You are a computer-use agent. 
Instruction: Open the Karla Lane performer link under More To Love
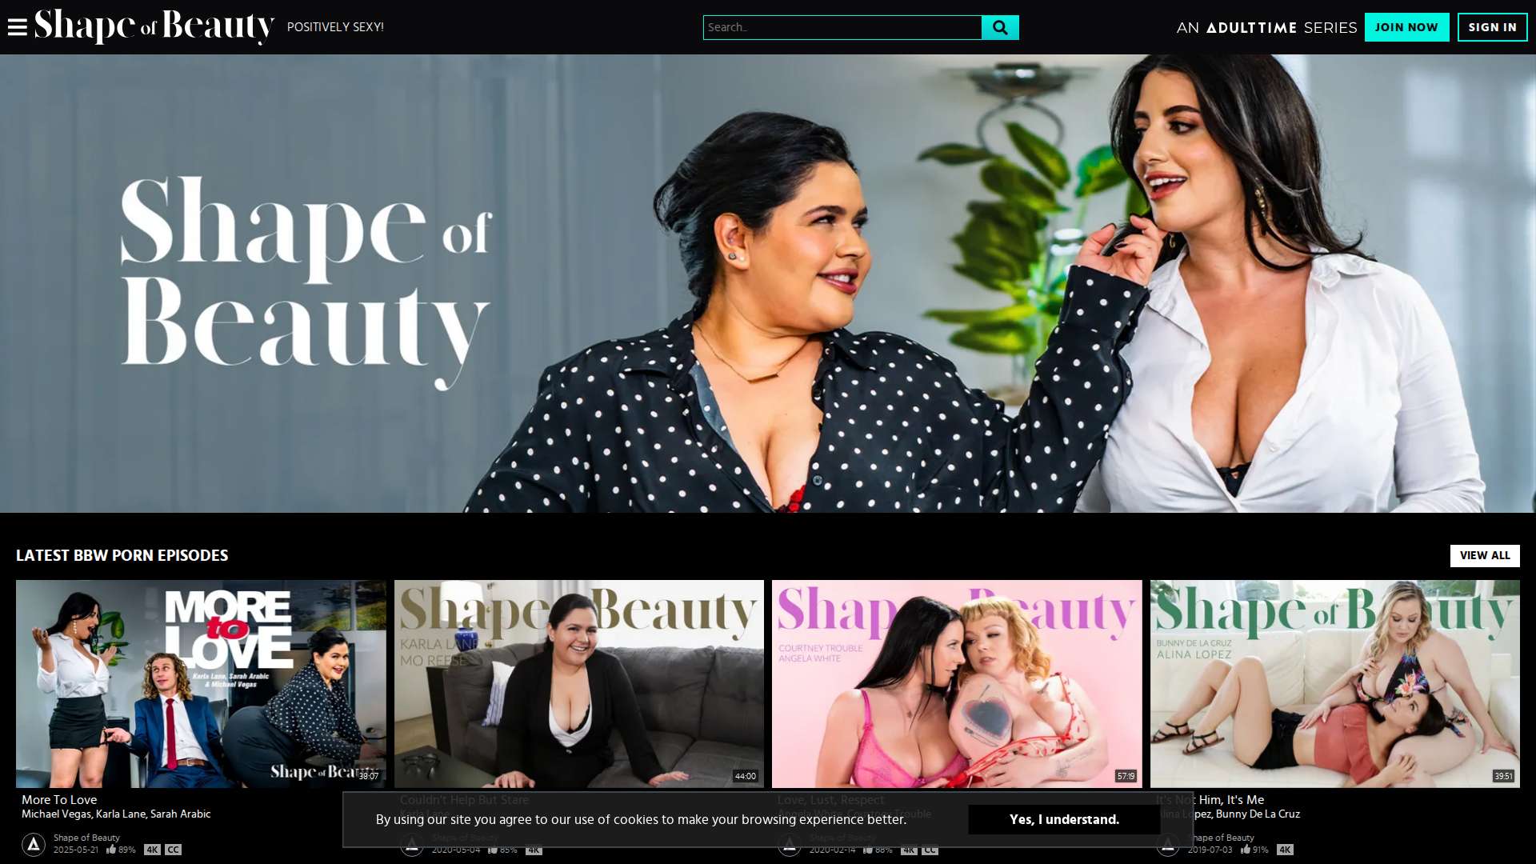click(121, 814)
